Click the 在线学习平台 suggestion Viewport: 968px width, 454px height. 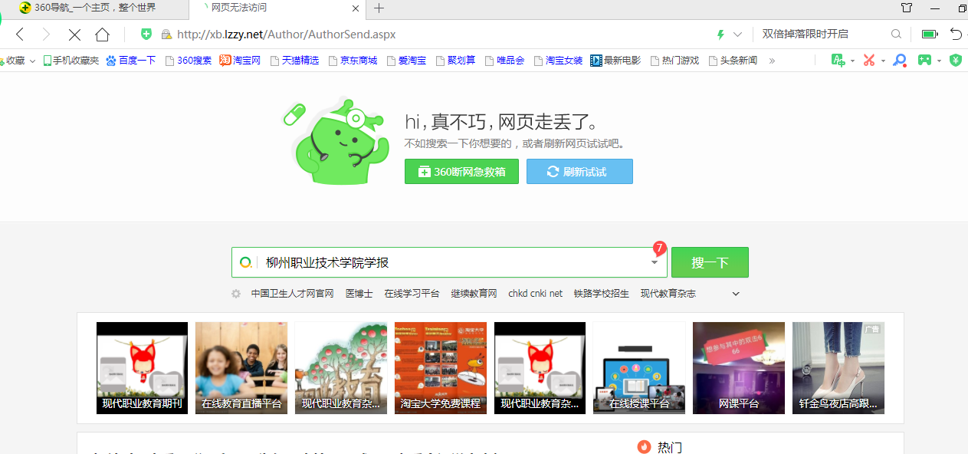pos(412,294)
